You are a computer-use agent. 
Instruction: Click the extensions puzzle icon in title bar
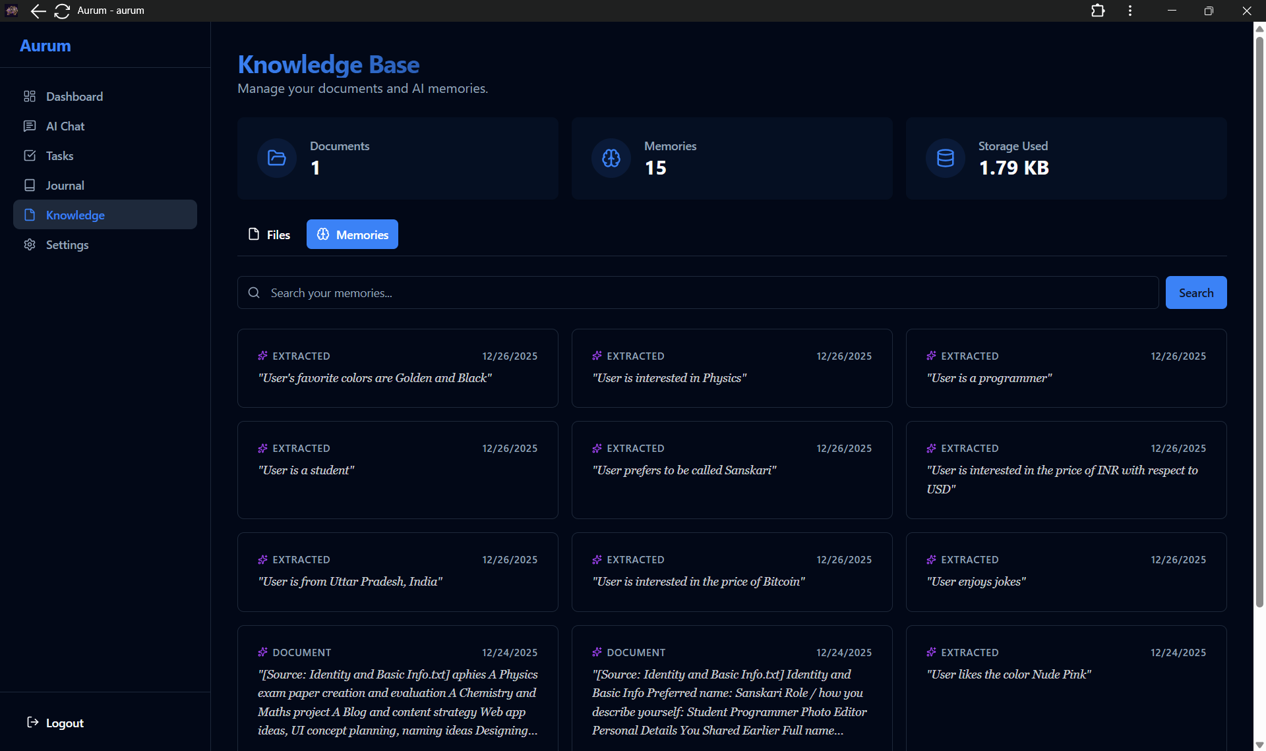1098,11
